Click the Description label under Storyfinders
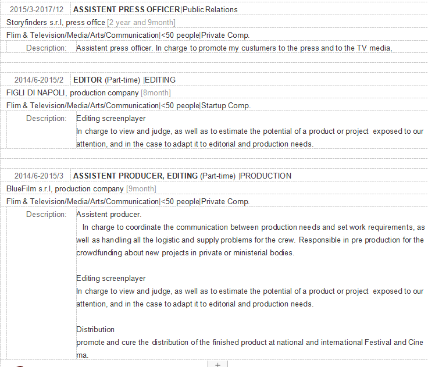Viewport: 428px width, 367px height. point(47,48)
